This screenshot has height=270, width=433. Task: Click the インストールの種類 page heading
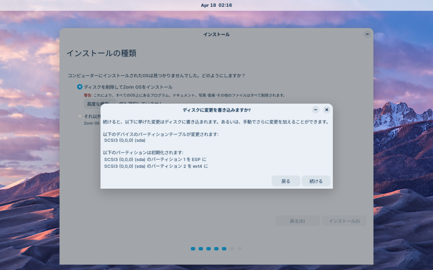(101, 54)
